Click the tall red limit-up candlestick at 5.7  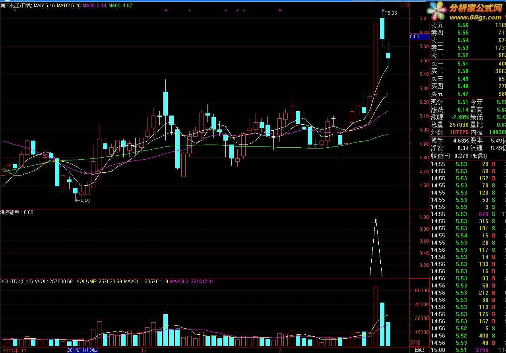376,60
